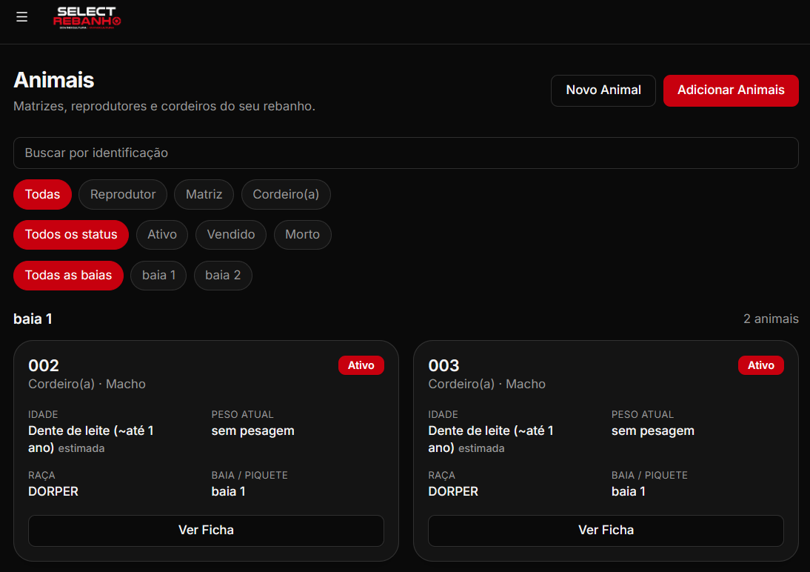Click the Ativo badge on animal 003
Screen dimensions: 810x572
761,365
